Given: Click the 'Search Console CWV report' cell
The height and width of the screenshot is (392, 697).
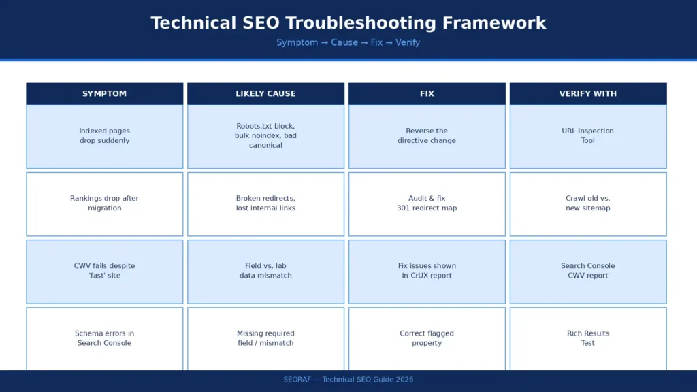Looking at the screenshot, I should [x=588, y=272].
